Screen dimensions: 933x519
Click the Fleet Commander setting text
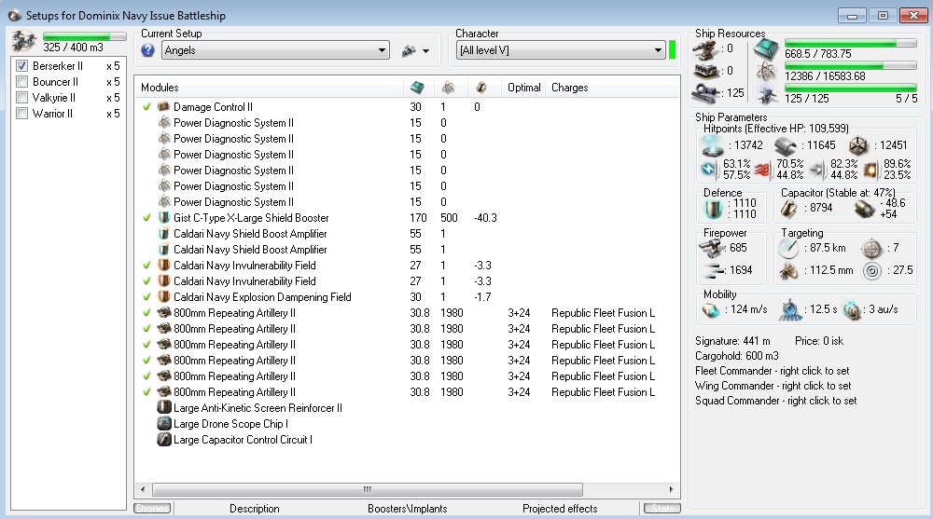tap(773, 371)
